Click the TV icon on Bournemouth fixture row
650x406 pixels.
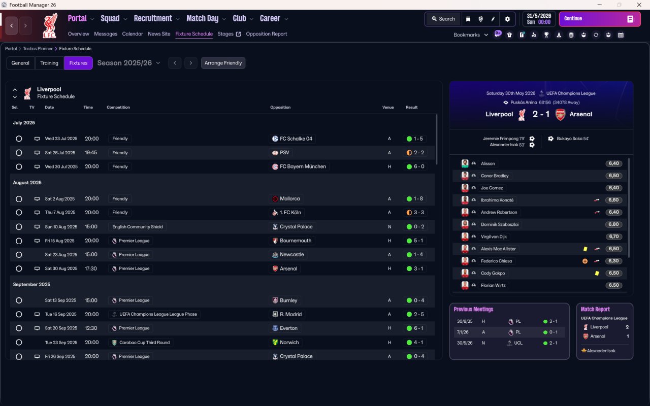(37, 241)
